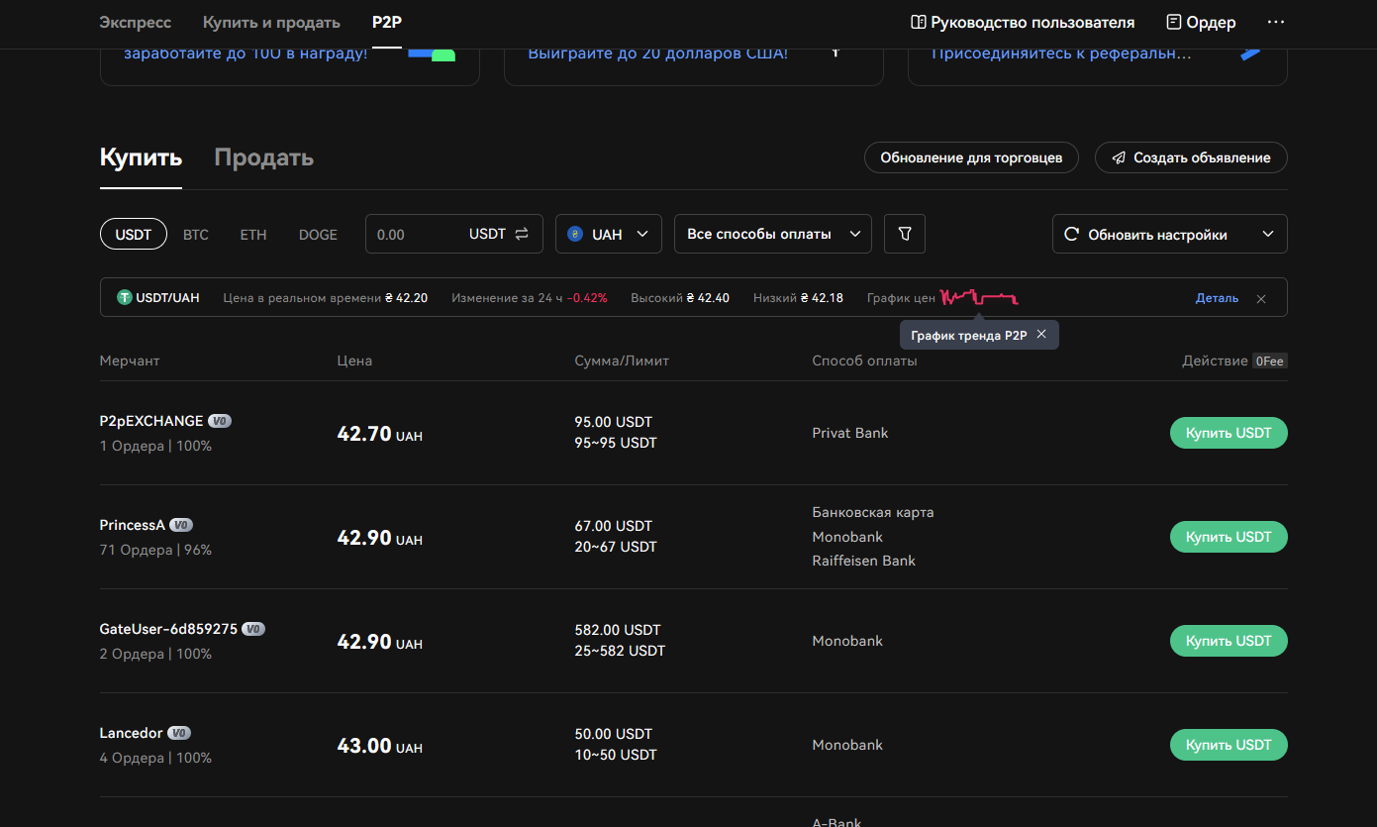Dismiss the P2P trend chart tooltip
The height and width of the screenshot is (827, 1377).
click(1040, 335)
